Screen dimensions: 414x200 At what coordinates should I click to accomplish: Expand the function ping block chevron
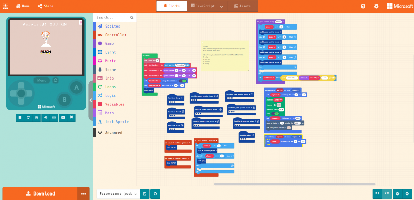coord(253,135)
